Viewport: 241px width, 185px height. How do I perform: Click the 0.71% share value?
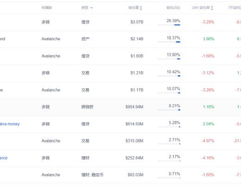click(174, 174)
